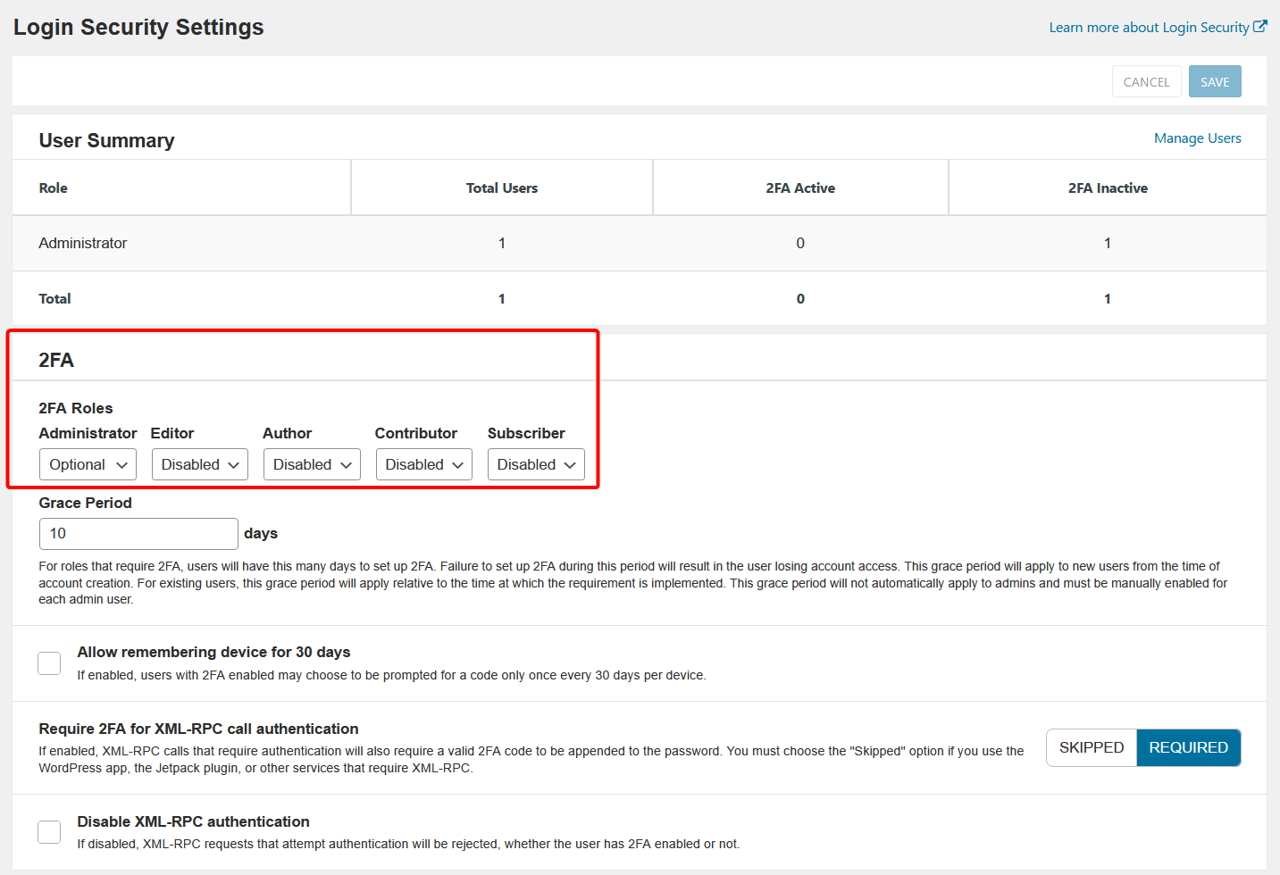Open Learn more about Login Security link
Image resolution: width=1280 pixels, height=875 pixels.
1148,28
